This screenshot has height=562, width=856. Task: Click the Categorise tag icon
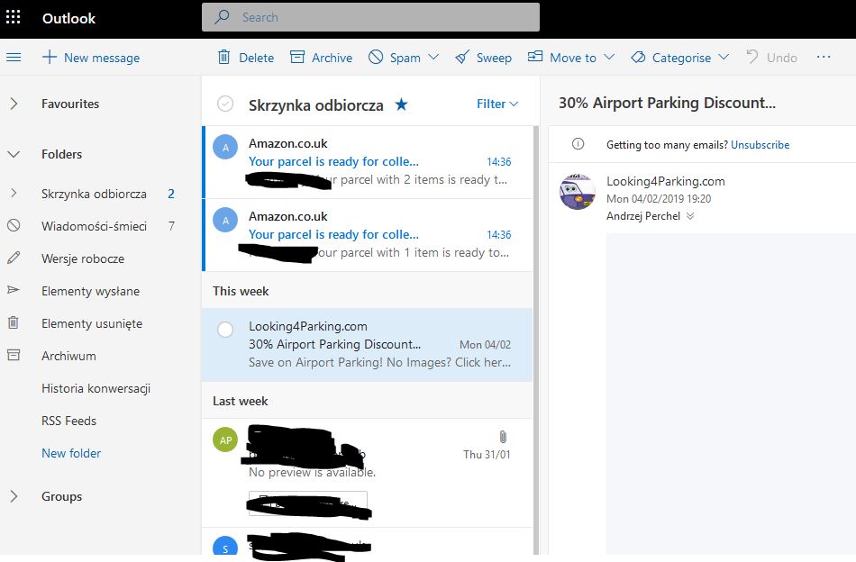pyautogui.click(x=638, y=58)
